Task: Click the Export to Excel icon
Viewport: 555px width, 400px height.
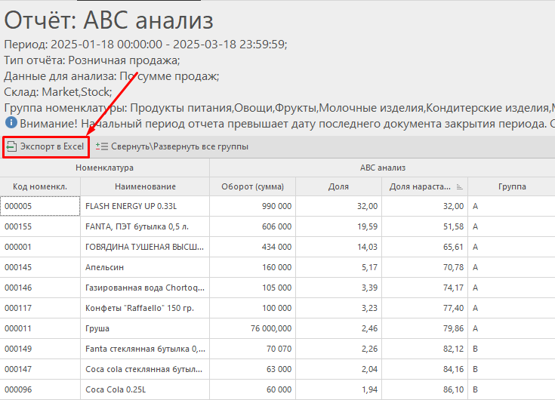Action: 11,146
